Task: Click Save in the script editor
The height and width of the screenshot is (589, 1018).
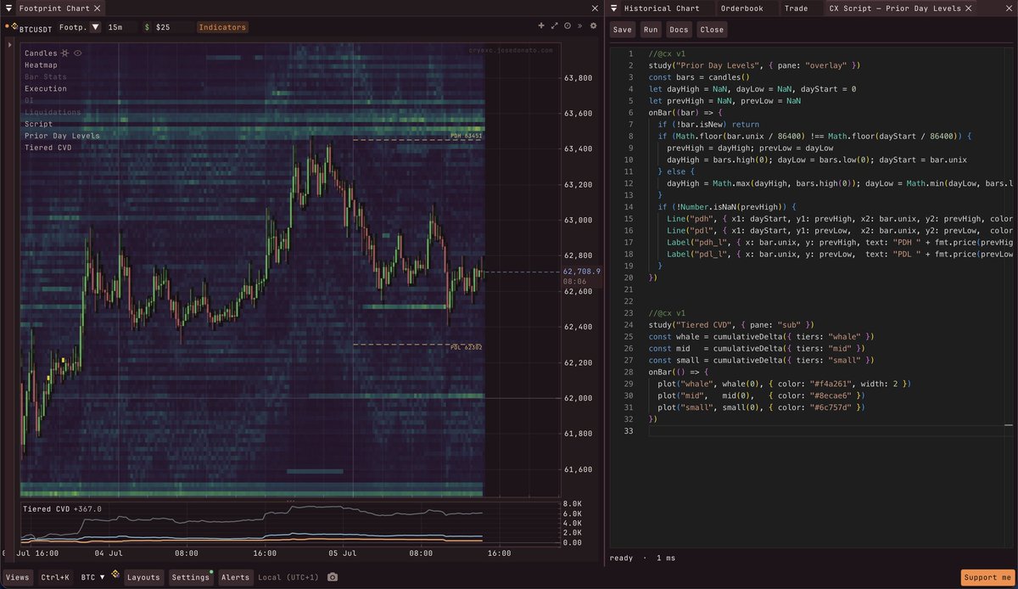Action: 623,30
